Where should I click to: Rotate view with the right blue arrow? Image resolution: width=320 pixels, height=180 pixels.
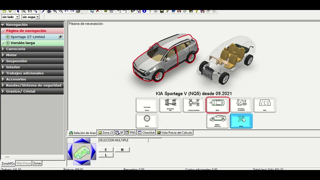pyautogui.click(x=93, y=152)
